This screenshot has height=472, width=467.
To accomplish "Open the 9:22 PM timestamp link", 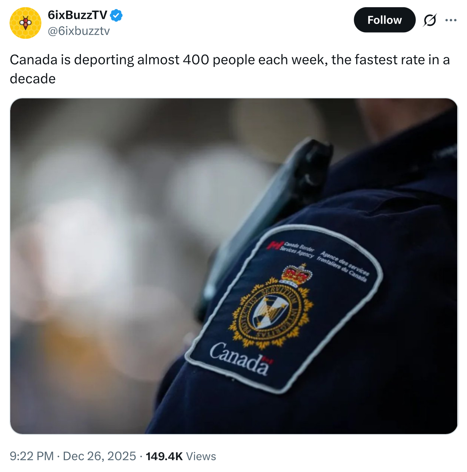I will (x=32, y=456).
